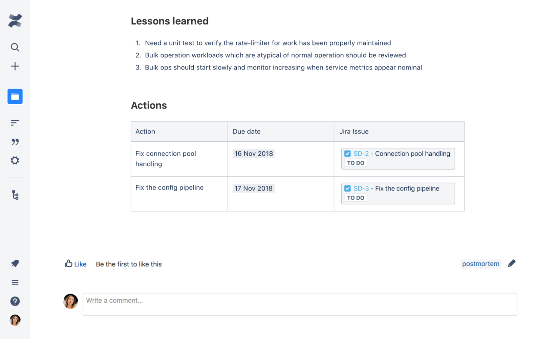The height and width of the screenshot is (339, 536).
Task: Open the blue space folder icon
Action: click(15, 97)
